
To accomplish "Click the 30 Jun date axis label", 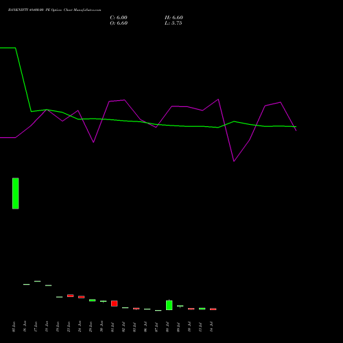I will [x=102, y=327].
